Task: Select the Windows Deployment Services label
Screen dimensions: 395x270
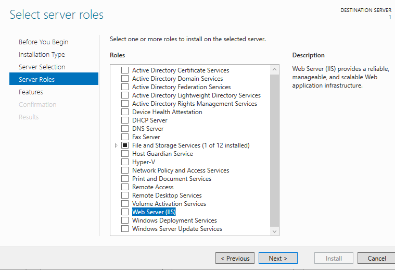Action: (174, 220)
